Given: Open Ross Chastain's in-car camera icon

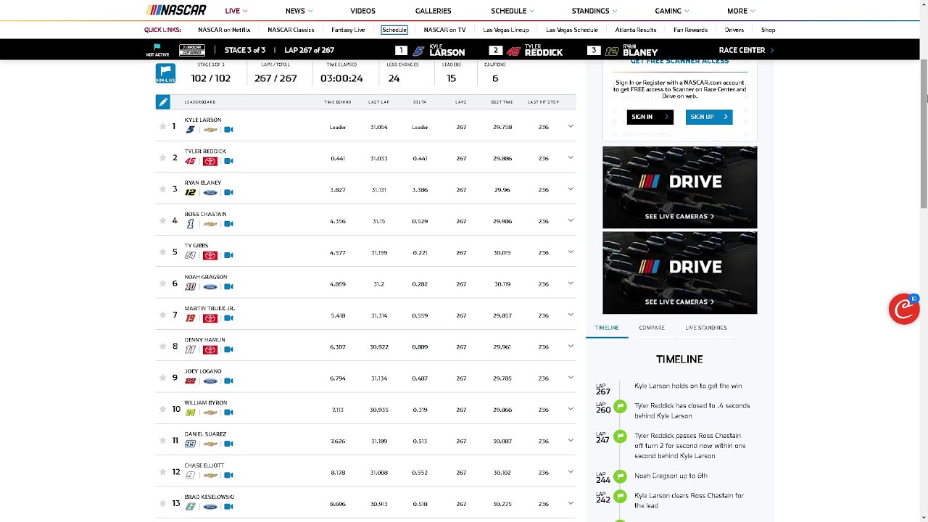Looking at the screenshot, I should pyautogui.click(x=228, y=224).
